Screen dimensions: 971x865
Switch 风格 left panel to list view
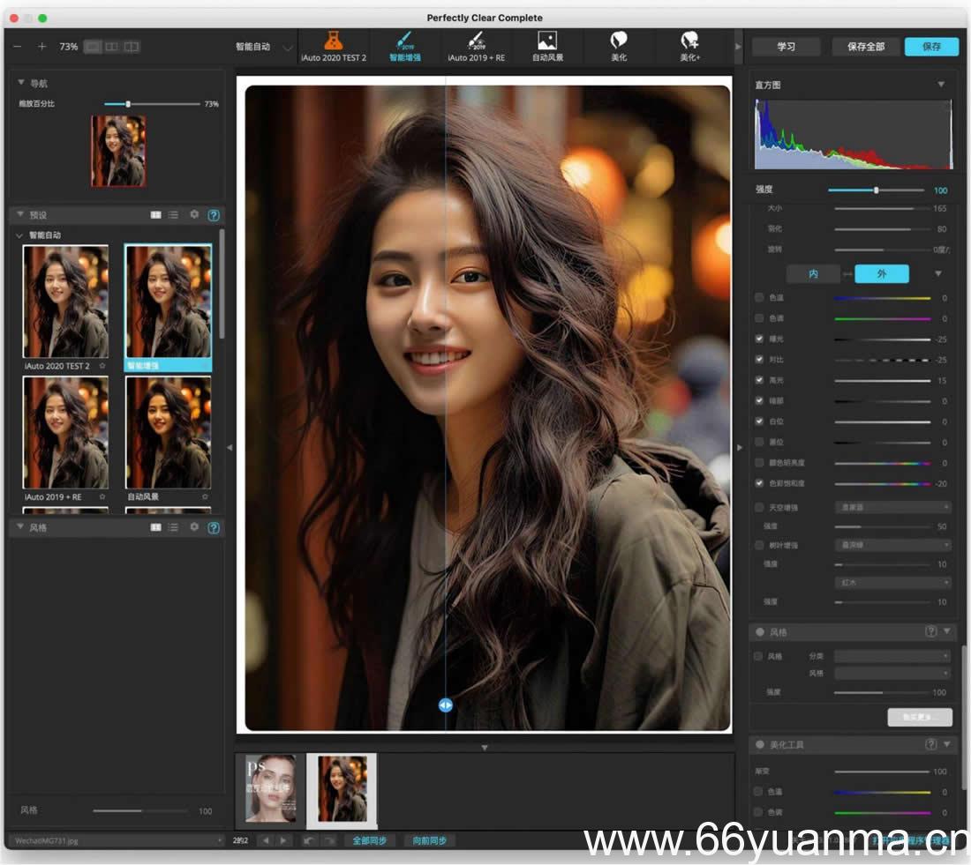pos(173,527)
